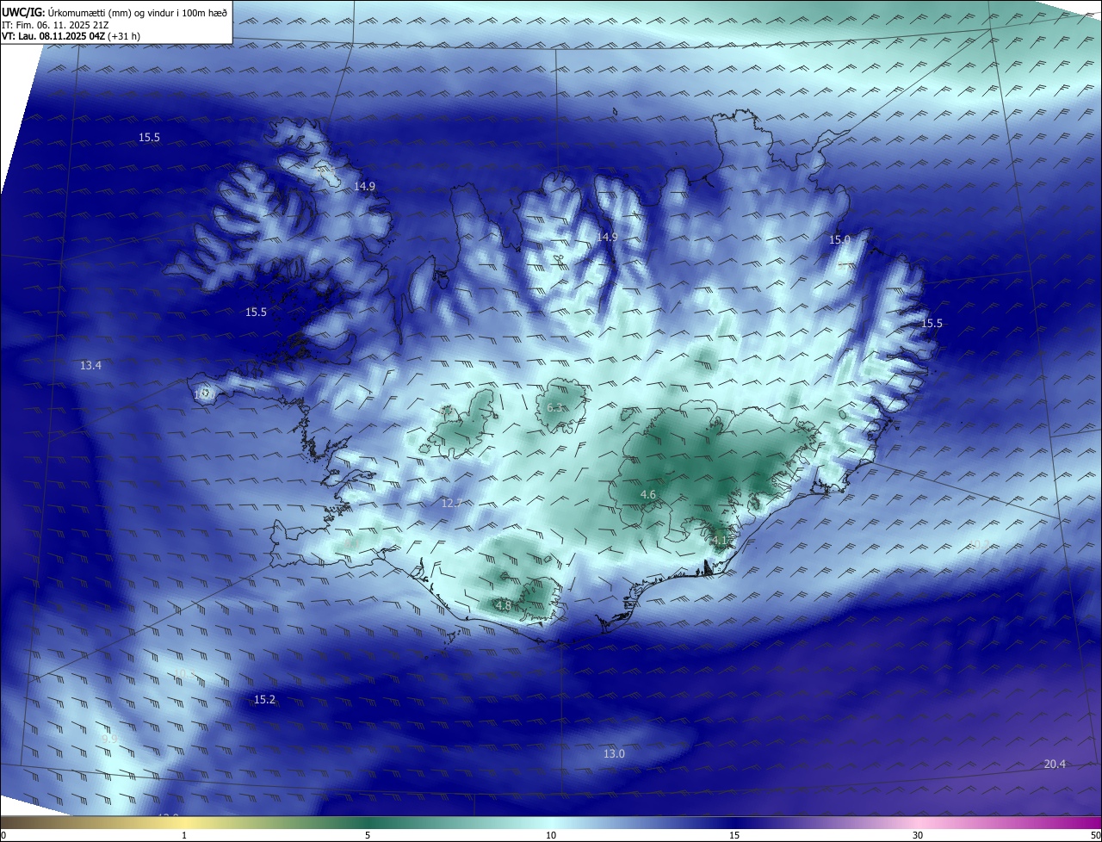Click the 4.6 value on Vatnajökull glacier
Screen dimensions: 1102x842
(648, 495)
